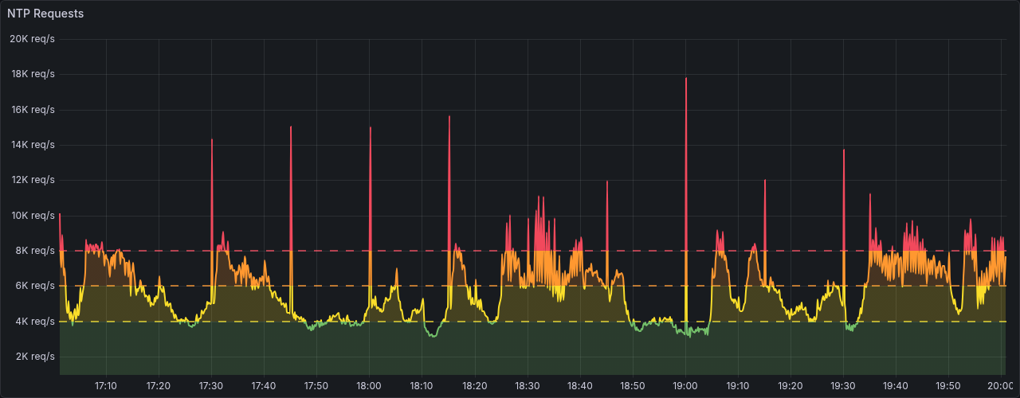This screenshot has width=1020, height=398.
Task: Open the NTP Requests panel title menu
Action: pyautogui.click(x=45, y=14)
